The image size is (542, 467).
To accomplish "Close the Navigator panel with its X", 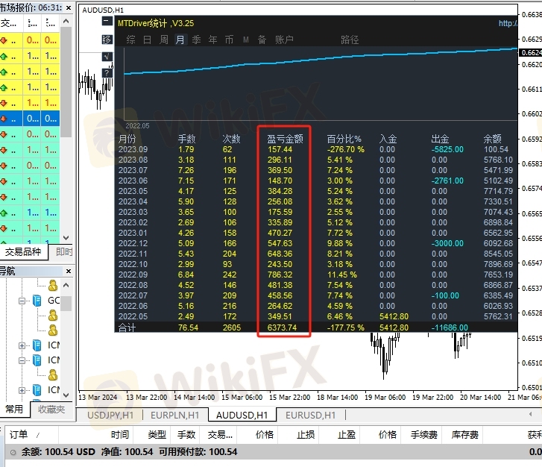I will click(x=67, y=271).
